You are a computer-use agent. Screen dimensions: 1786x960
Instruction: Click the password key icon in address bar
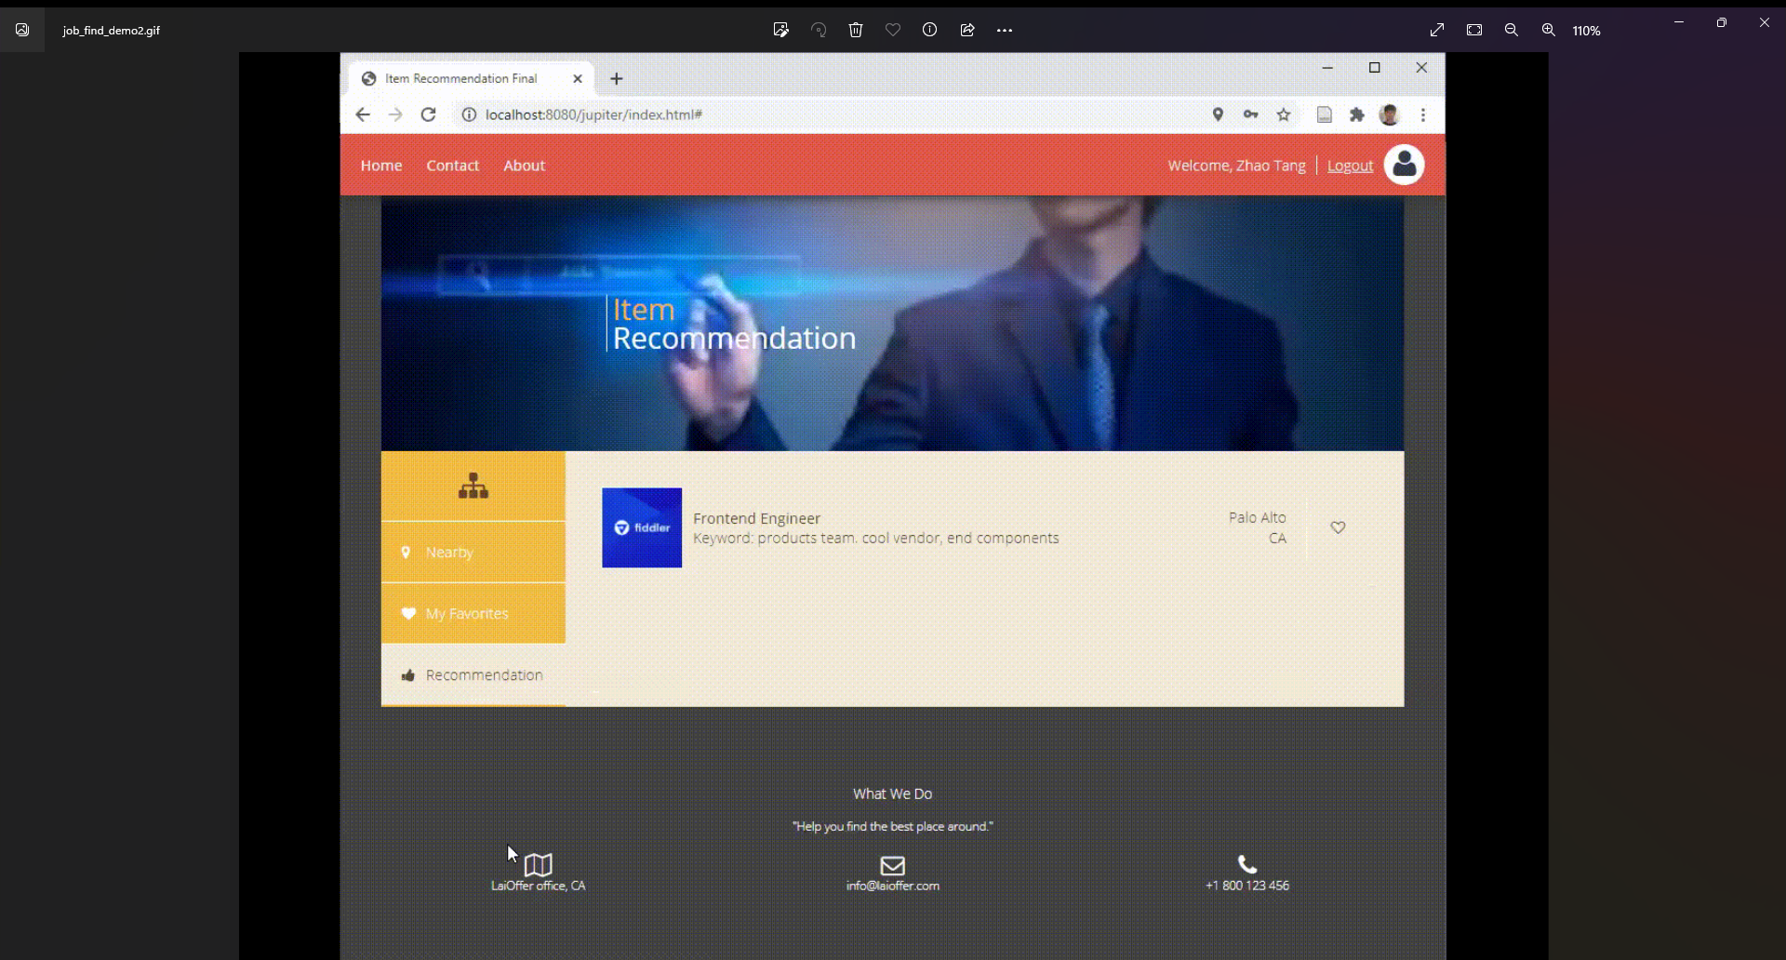1251,114
